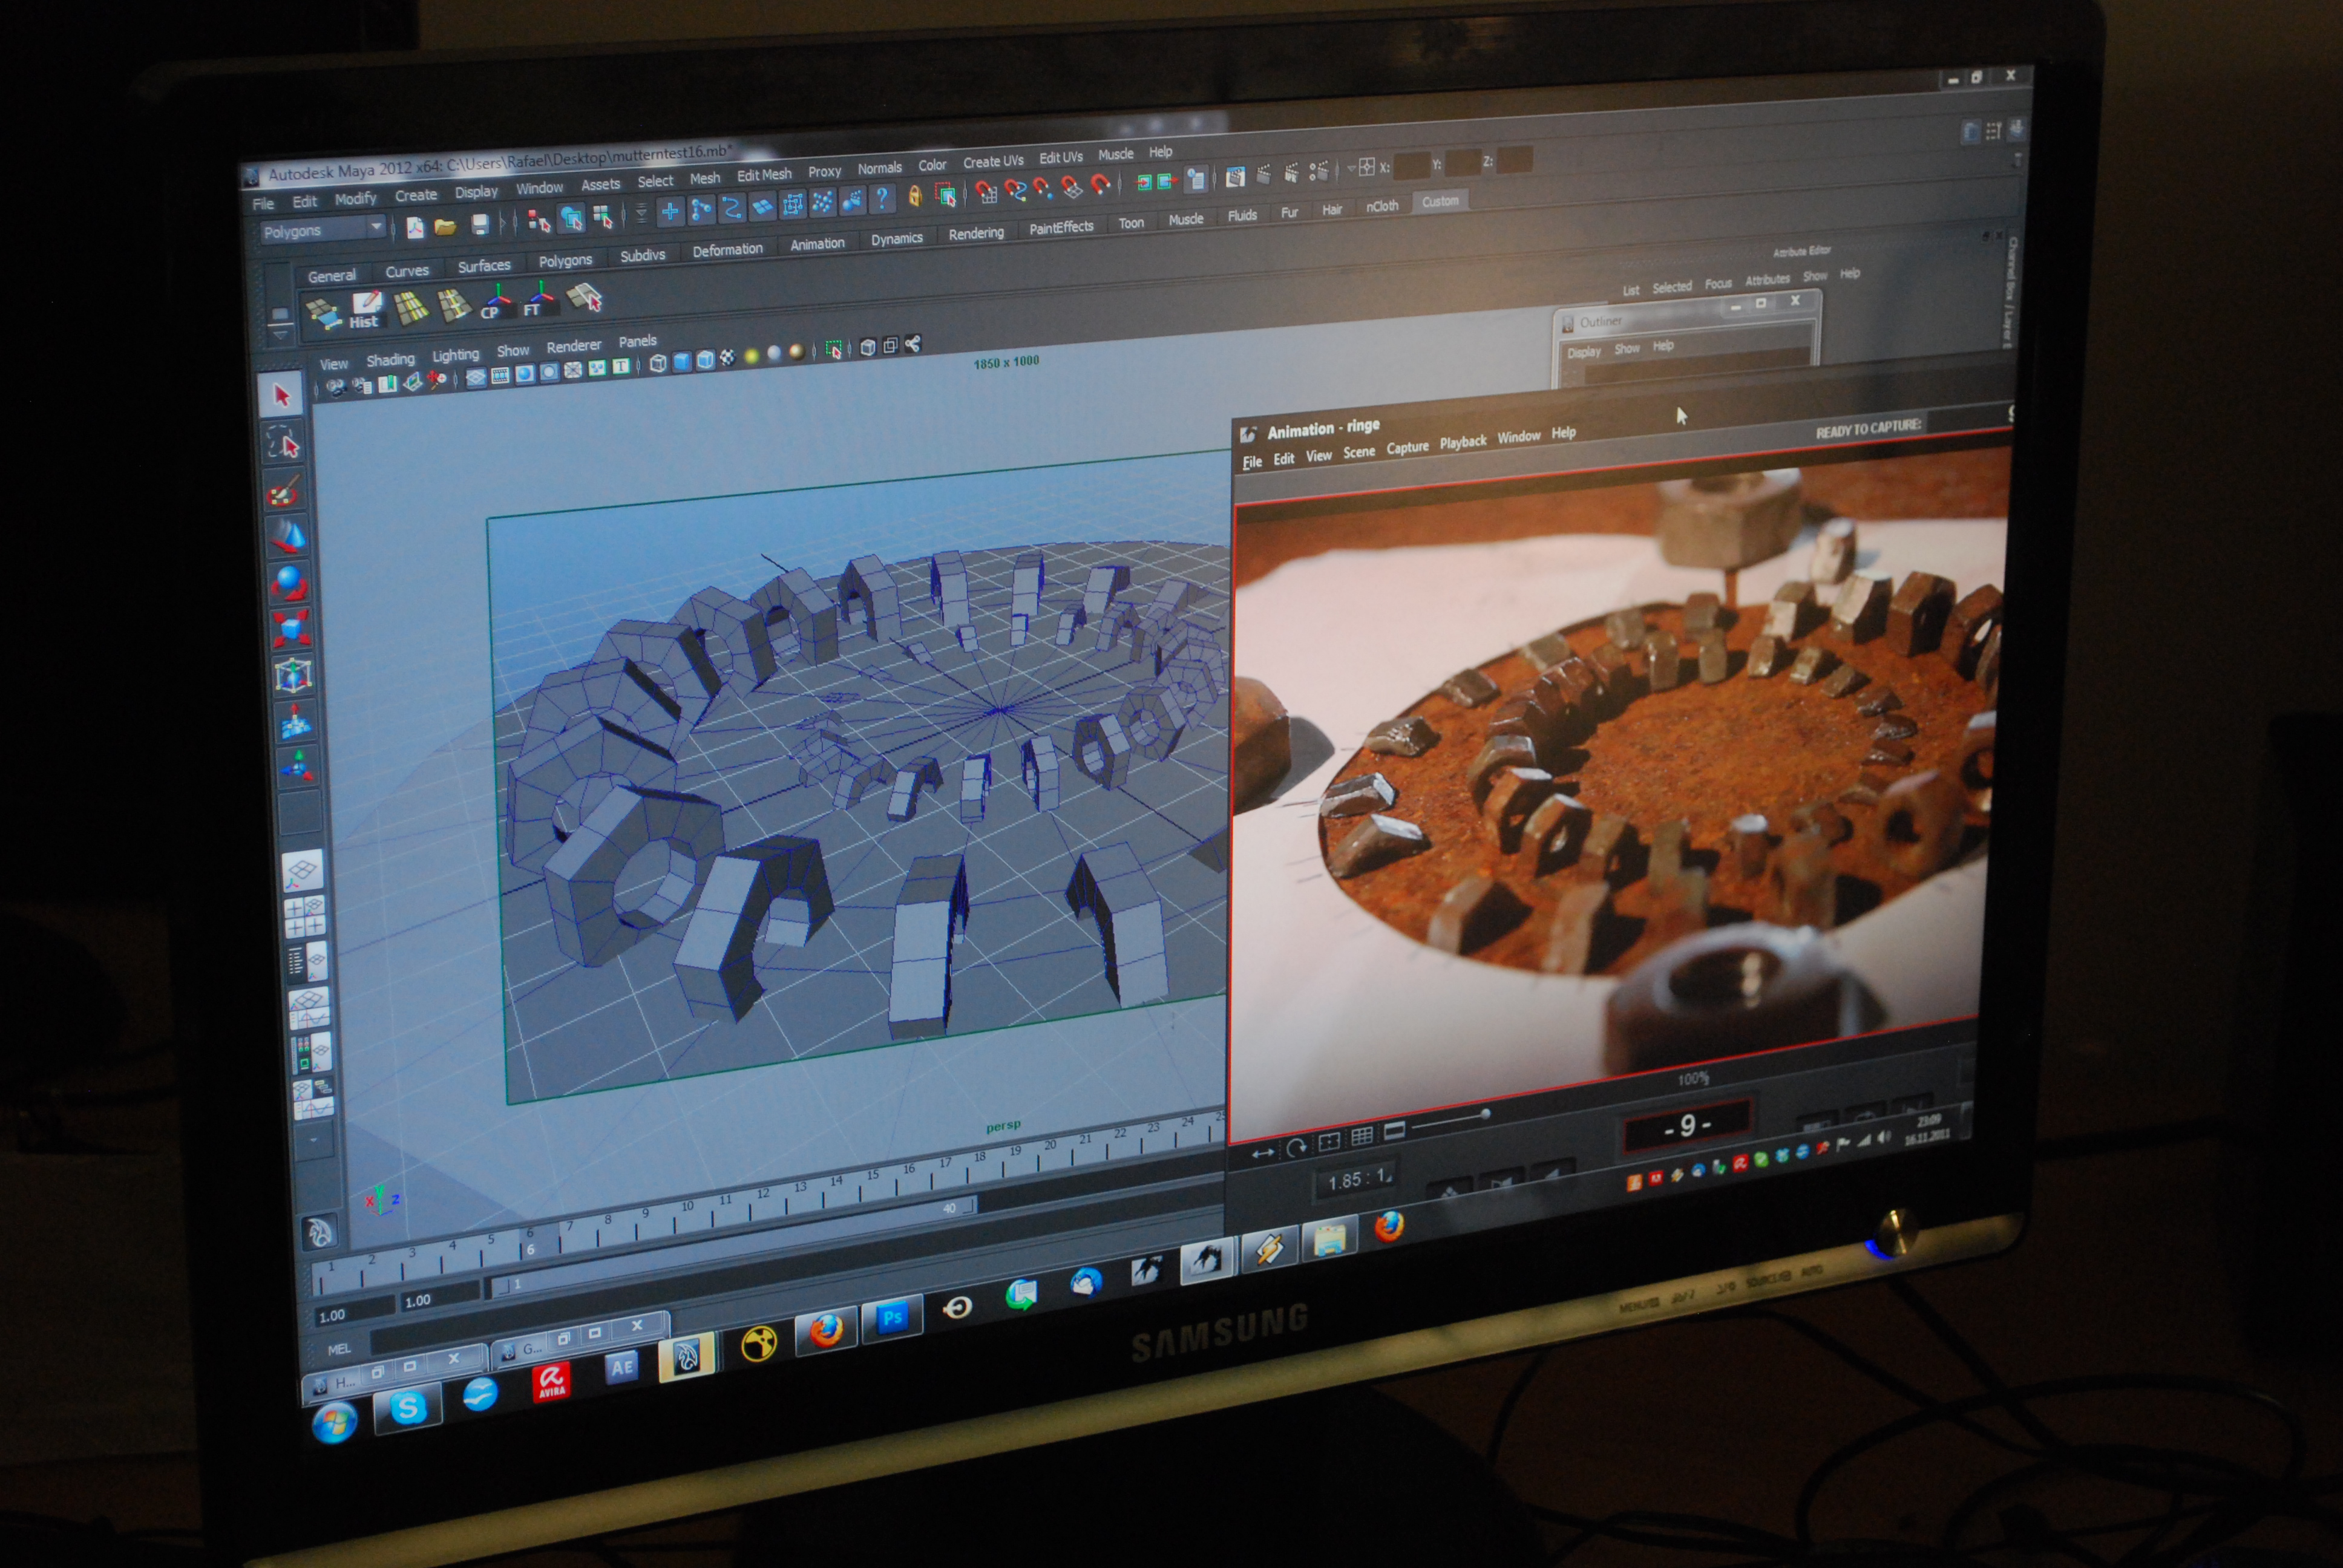Toggle select by object type mode

(x=572, y=219)
